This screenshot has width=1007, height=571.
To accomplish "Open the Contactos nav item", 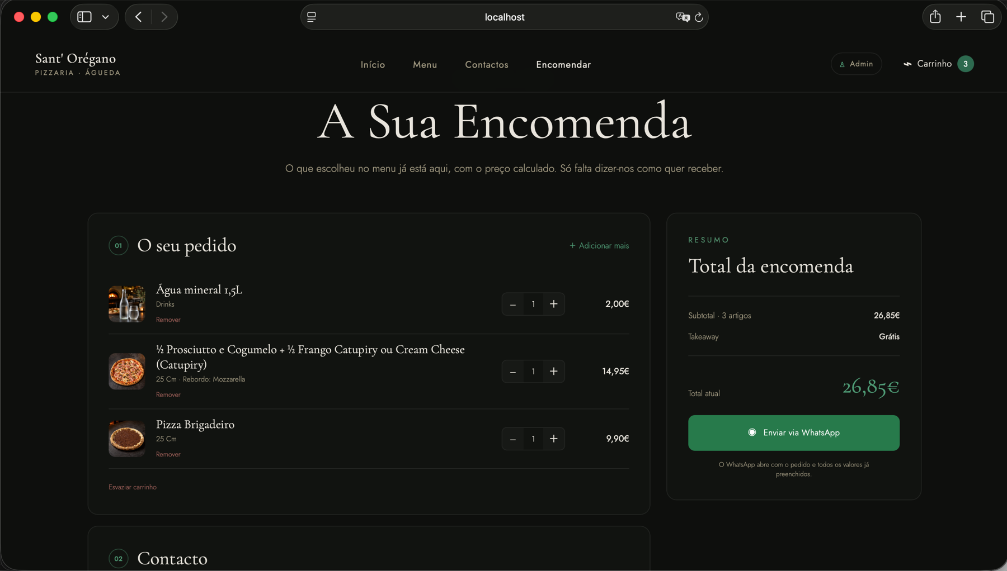I will pyautogui.click(x=487, y=65).
